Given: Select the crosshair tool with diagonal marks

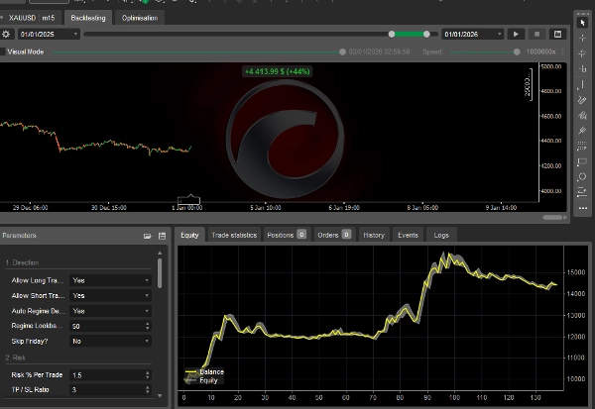Looking at the screenshot, I should point(582,53).
